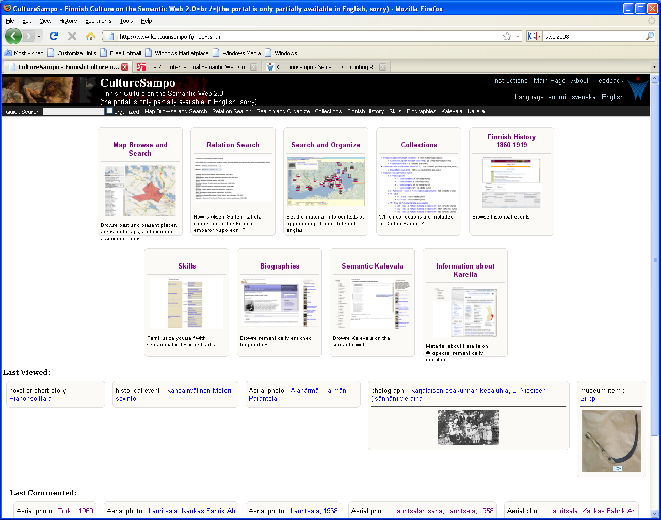Viewport: 661px width, 520px height.
Task: Open the Biographies card thumbnail
Action: click(x=279, y=303)
